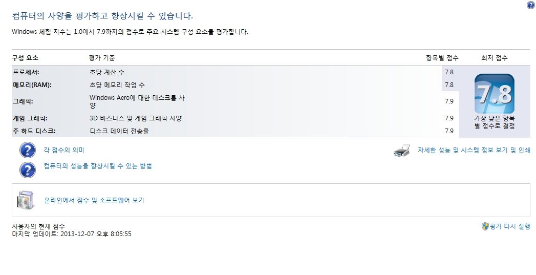
Task: Select the 프로세서 row label
Action: 26,72
